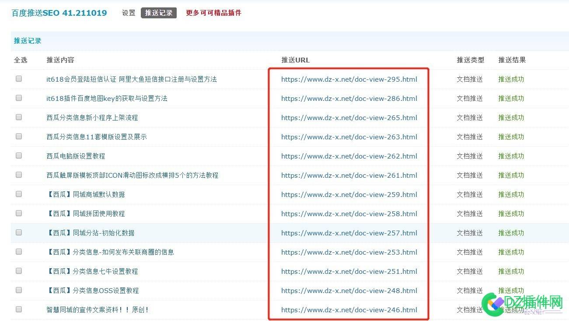Screen dimensions: 569x321
Task: Click the 推送记录 panel heading
Action: click(28, 41)
